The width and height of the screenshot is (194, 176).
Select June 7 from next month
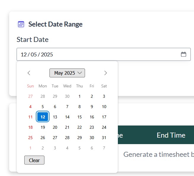pos(104,148)
